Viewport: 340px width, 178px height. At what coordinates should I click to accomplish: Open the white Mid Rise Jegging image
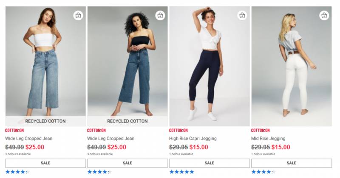coord(292,66)
